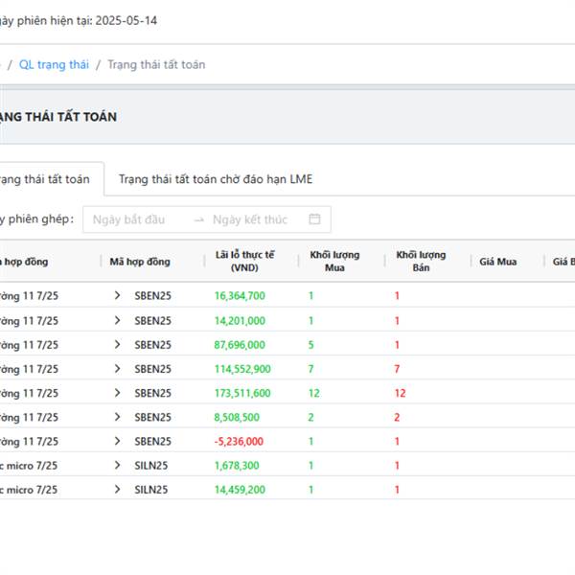Screen dimensions: 575x575
Task: Expand row with profit 173,511,600
Action: [x=117, y=393]
